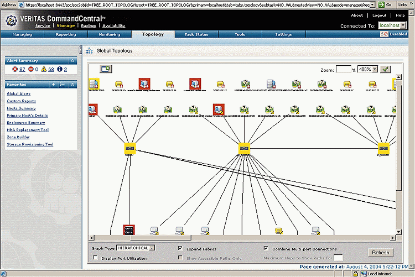Click the Links toolbar label
This screenshot has height=277, width=415.
(402, 4)
